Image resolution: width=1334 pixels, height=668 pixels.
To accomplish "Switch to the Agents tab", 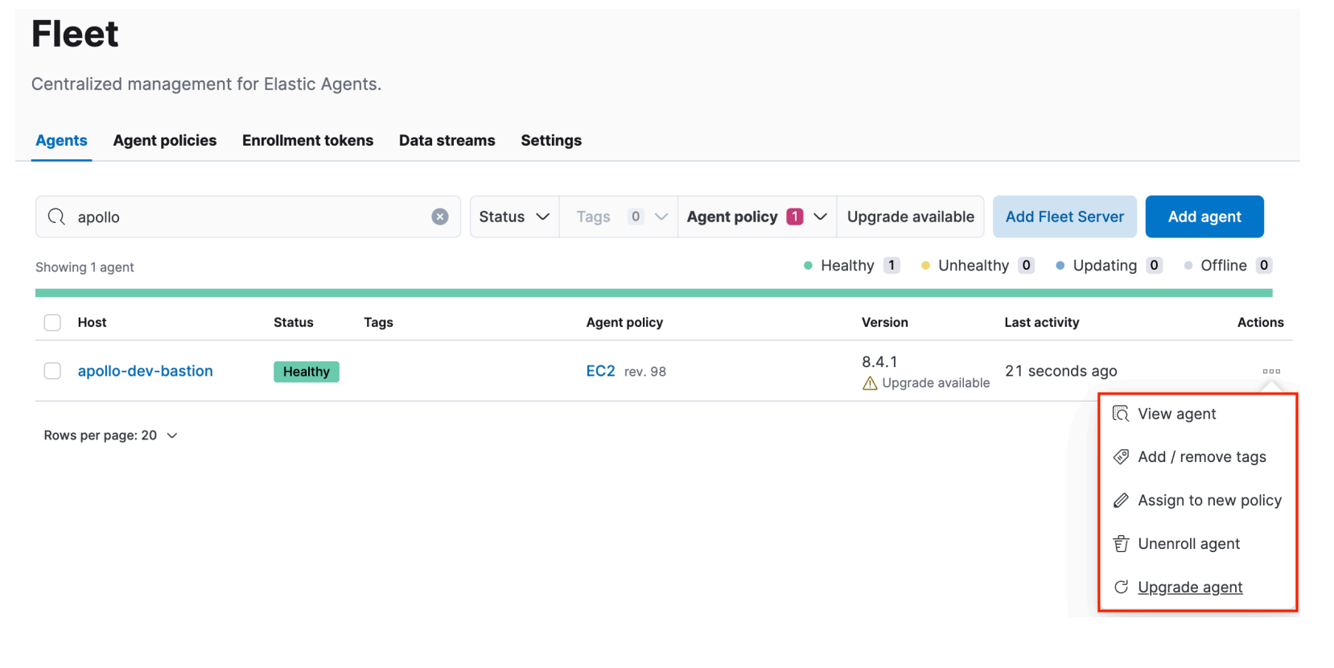I will [61, 140].
